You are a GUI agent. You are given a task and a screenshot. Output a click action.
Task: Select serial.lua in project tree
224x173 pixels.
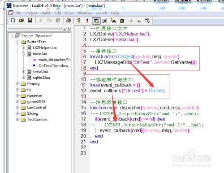click(40, 72)
